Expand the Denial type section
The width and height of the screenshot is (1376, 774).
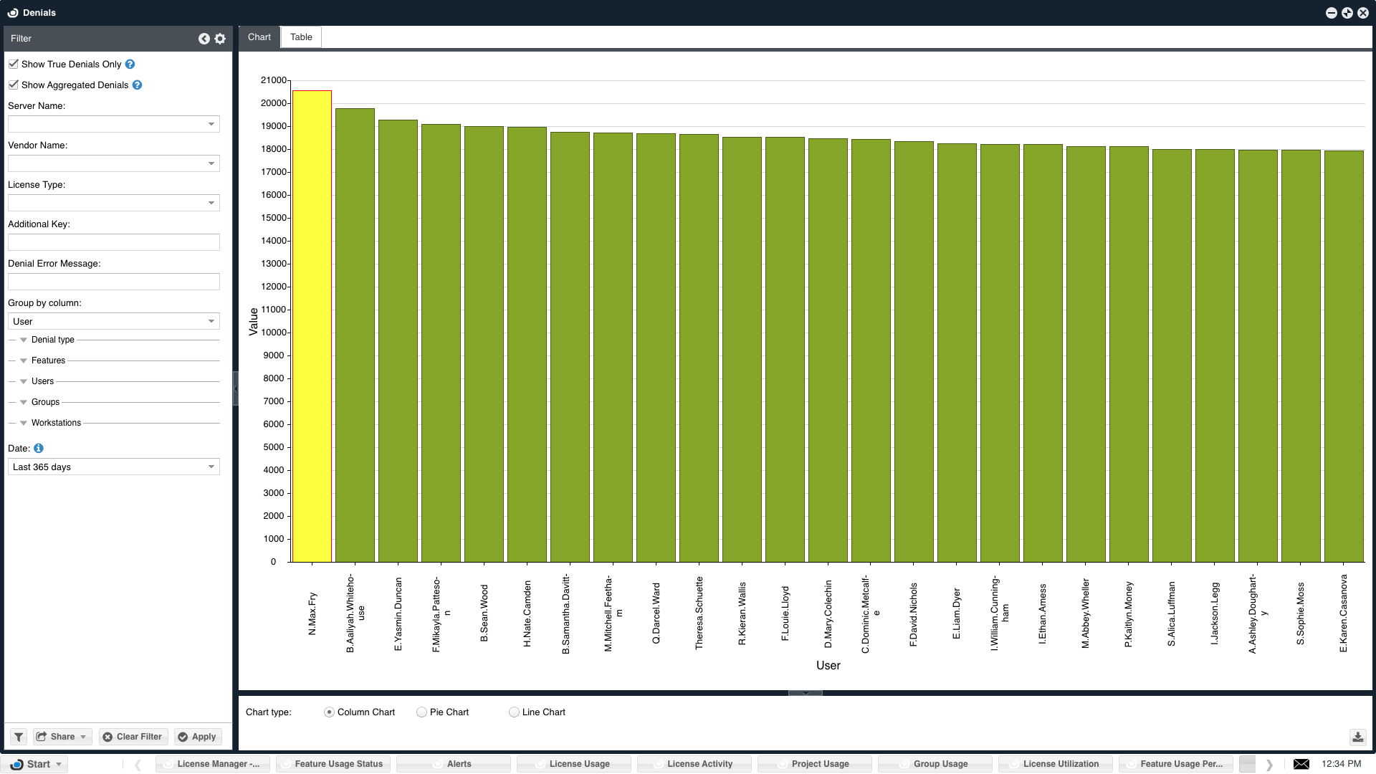pyautogui.click(x=24, y=340)
